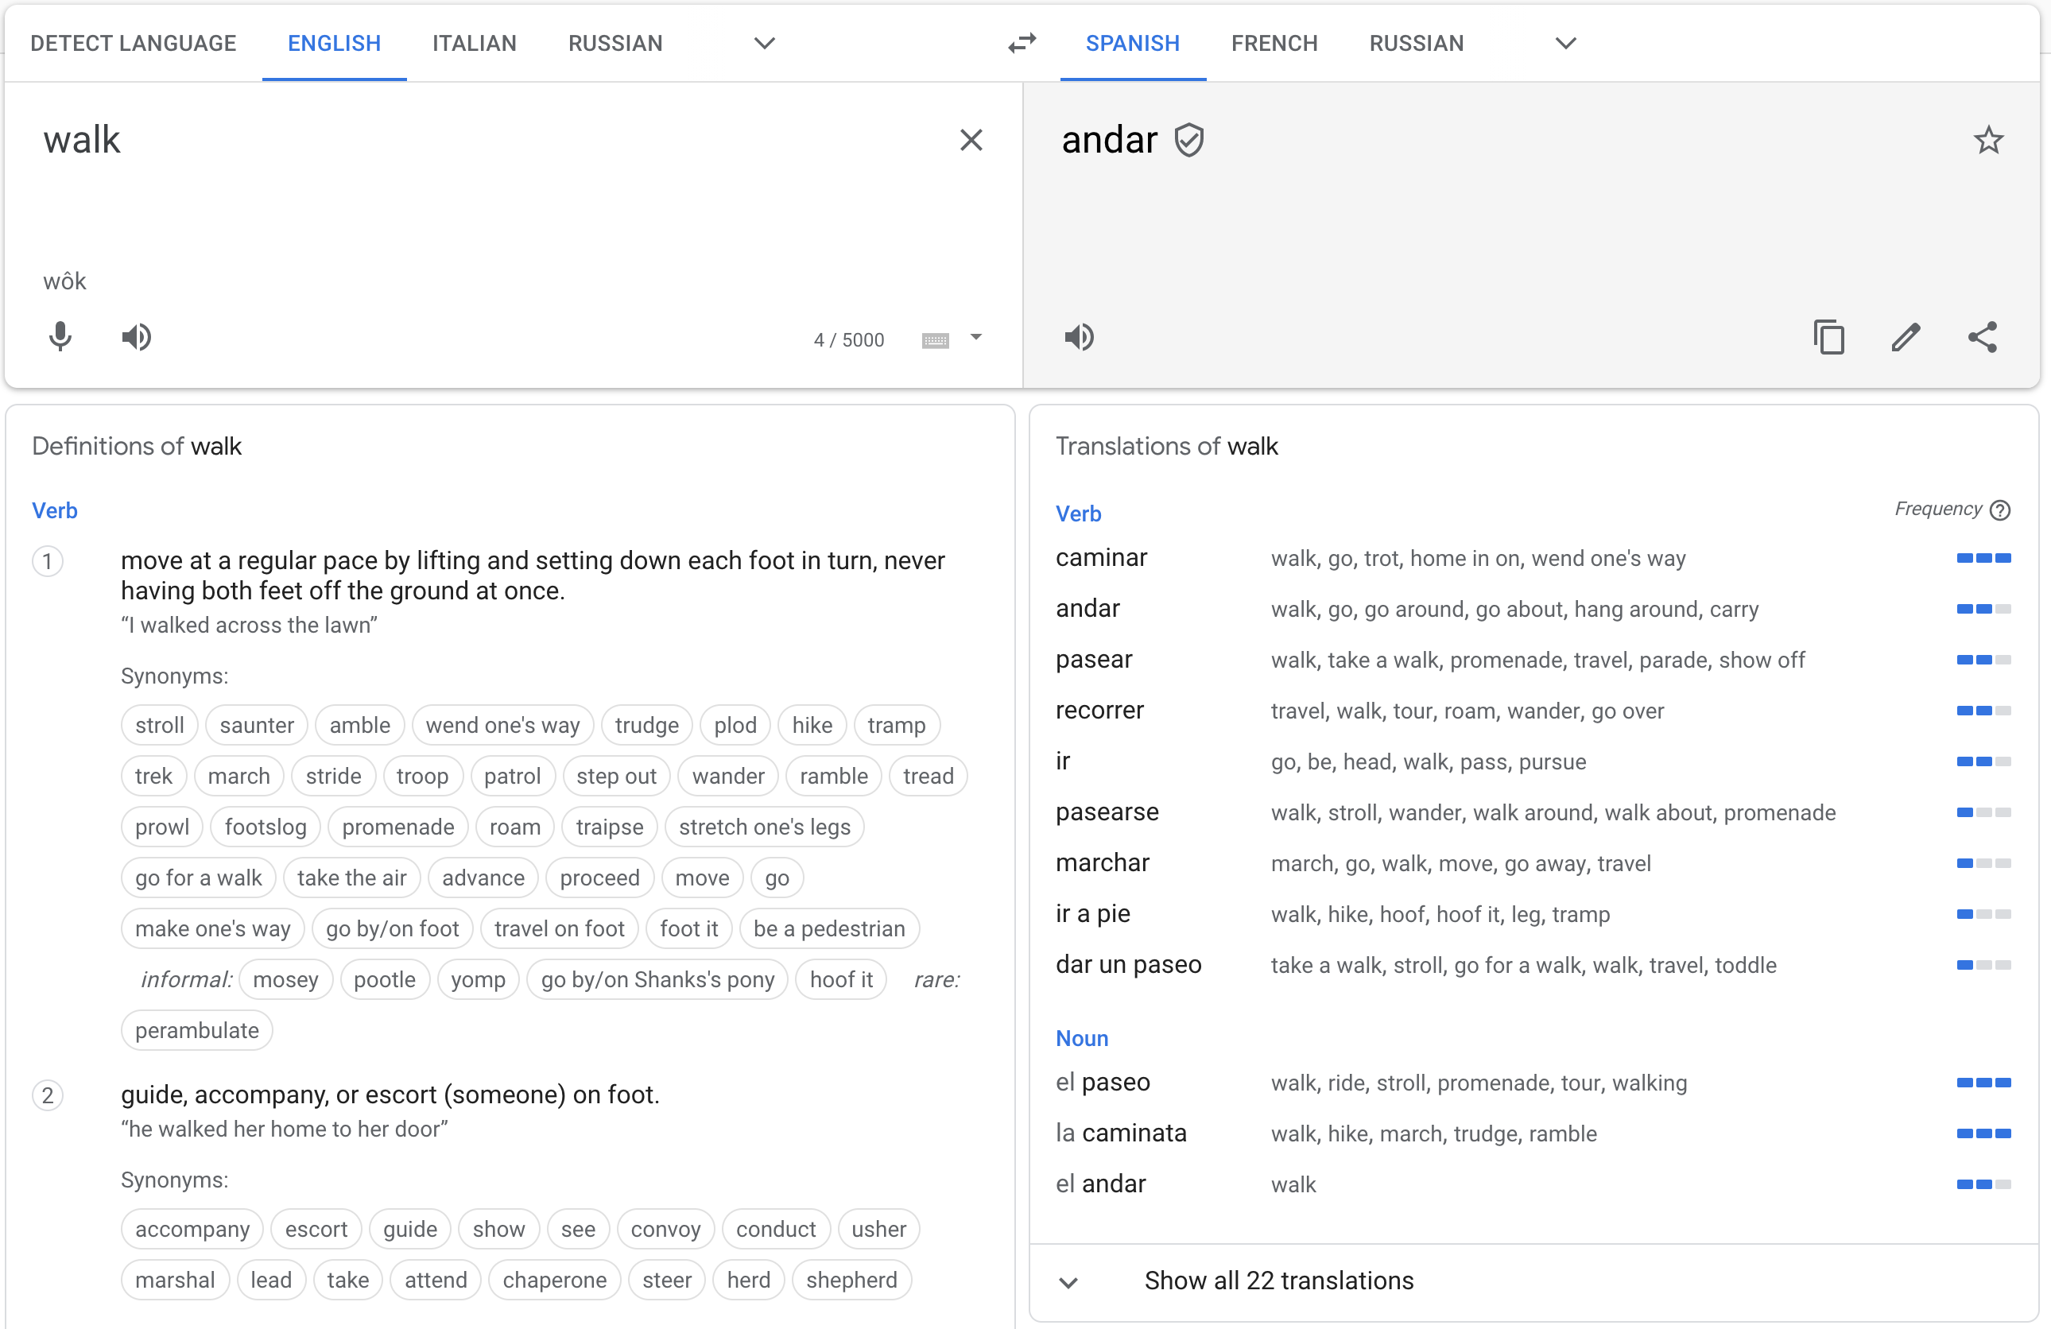
Task: Share the translation
Action: 1982,337
